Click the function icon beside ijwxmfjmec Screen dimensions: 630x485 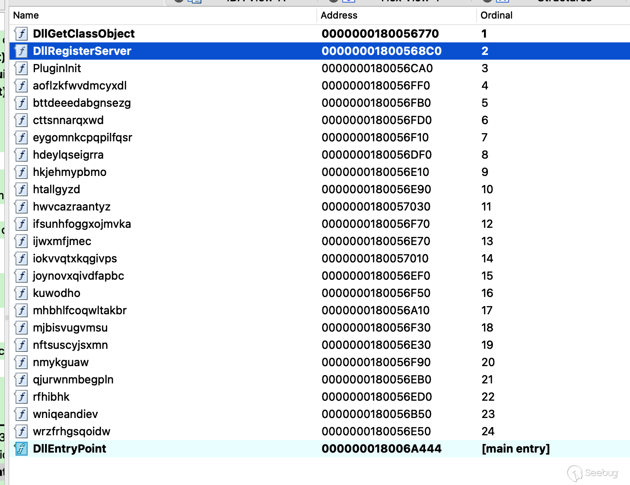[21, 241]
